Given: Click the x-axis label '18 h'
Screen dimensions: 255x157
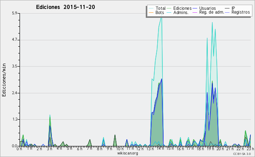Looking at the screenshot, I should (200, 149).
